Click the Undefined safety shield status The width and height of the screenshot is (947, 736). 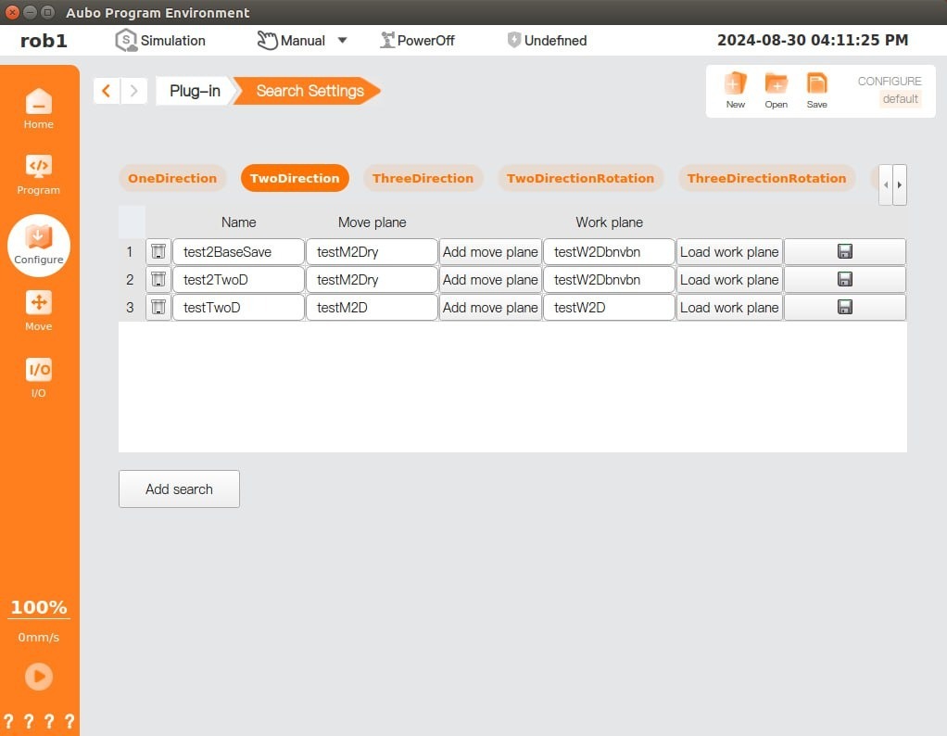point(548,41)
